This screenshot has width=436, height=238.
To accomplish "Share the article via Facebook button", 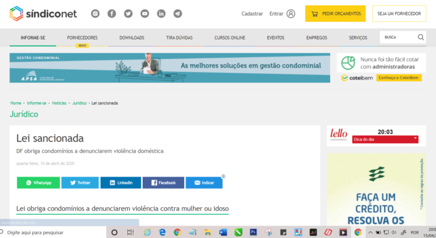I will 163,183.
